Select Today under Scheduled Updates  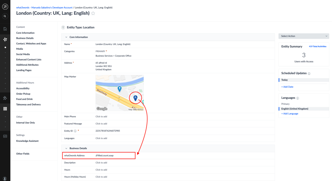pyautogui.click(x=304, y=80)
